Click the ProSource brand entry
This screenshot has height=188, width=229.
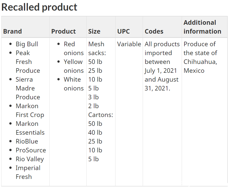31,150
